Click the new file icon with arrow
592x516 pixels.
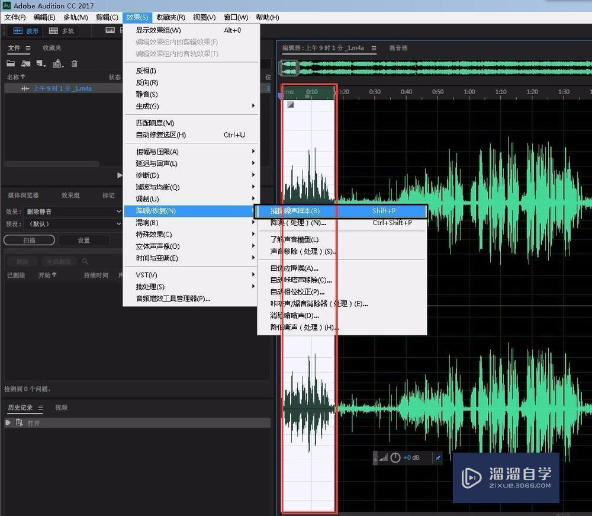41,63
